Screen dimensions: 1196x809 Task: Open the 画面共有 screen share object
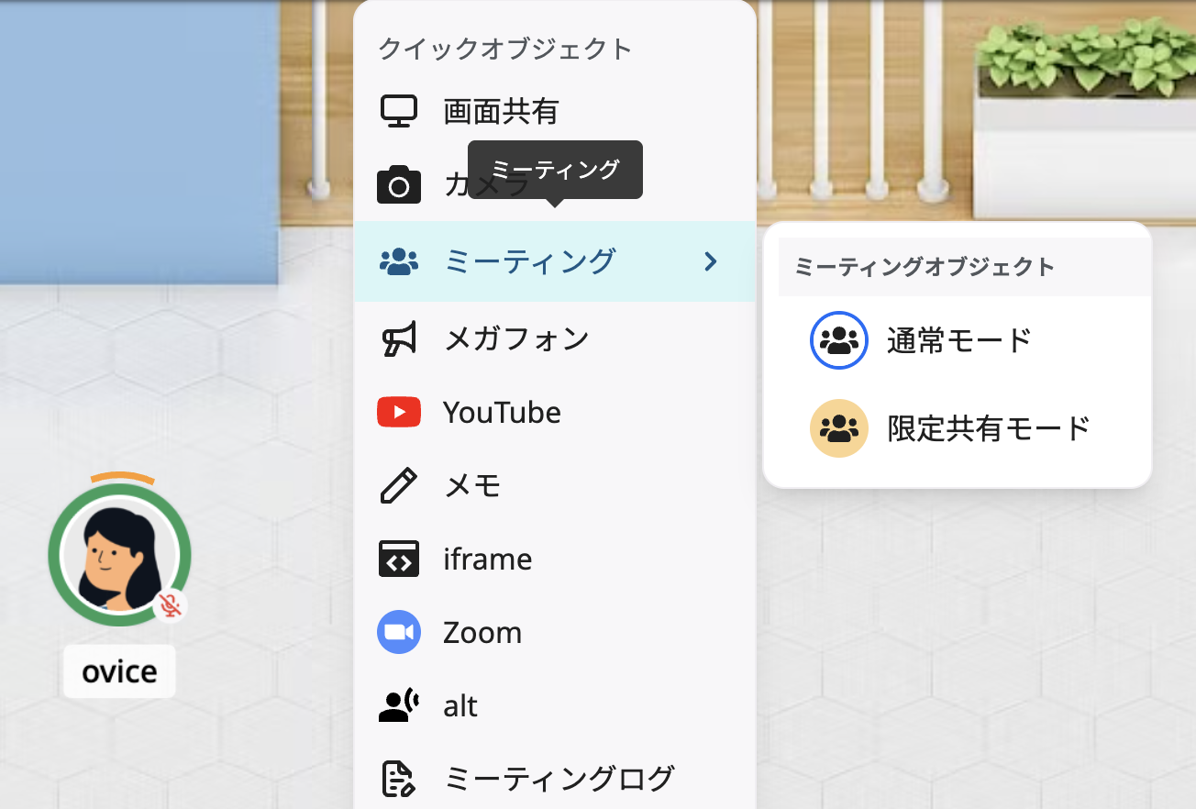[399, 109]
